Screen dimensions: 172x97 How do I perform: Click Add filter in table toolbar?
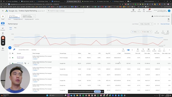(x=34, y=50)
